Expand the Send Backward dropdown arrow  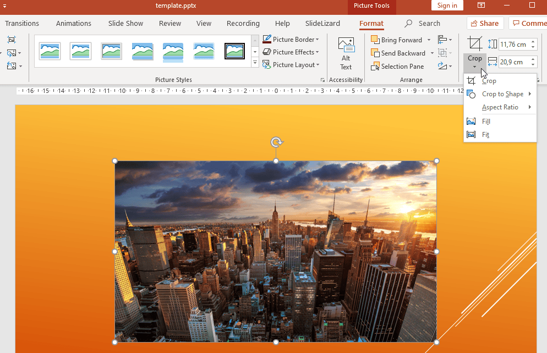pos(432,53)
